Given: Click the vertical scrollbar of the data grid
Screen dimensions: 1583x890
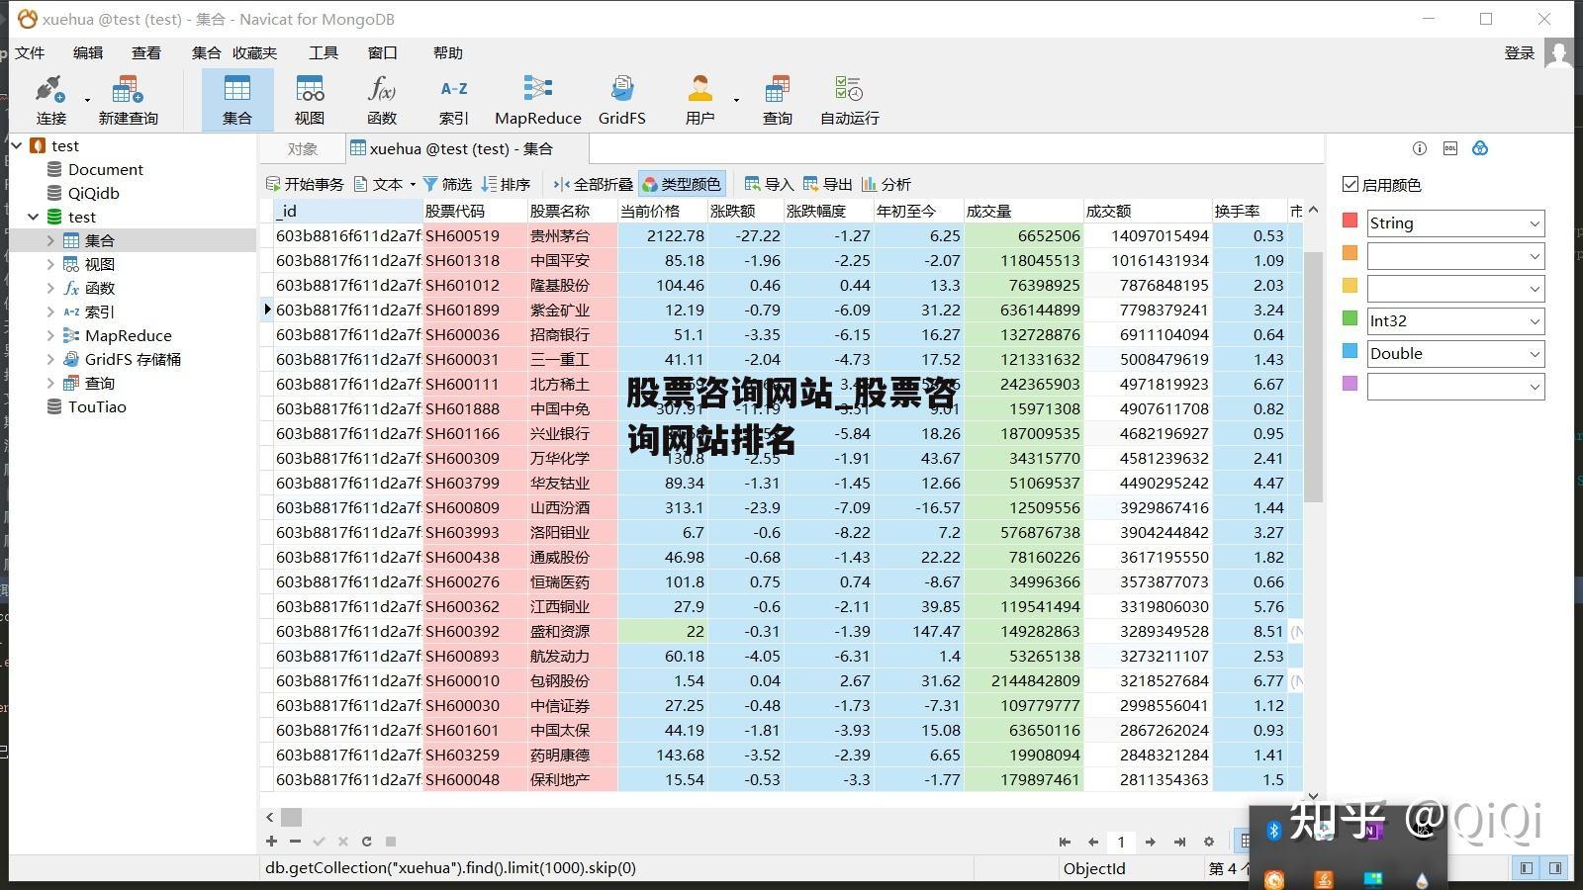Looking at the screenshot, I should pyautogui.click(x=1313, y=376).
